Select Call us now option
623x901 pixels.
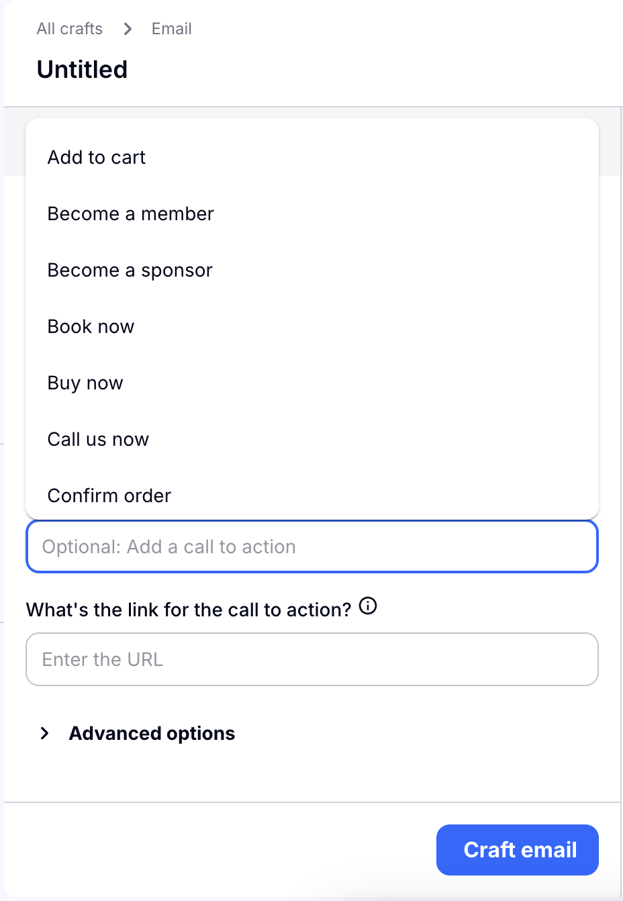click(98, 439)
